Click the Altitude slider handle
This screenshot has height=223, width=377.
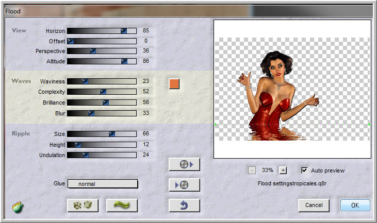tap(124, 61)
